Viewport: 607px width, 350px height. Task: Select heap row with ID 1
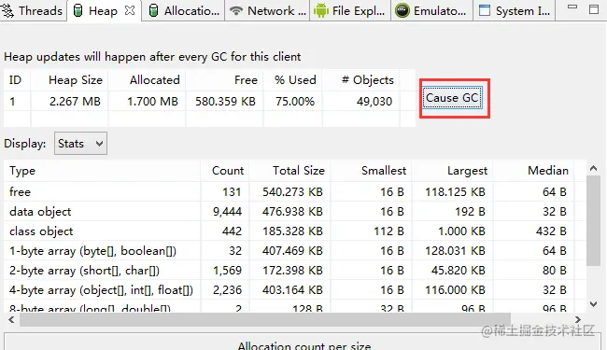(209, 102)
